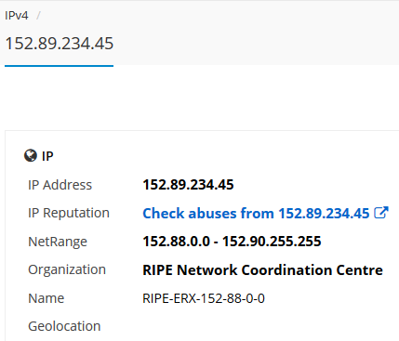The image size is (399, 341).
Task: Click the Geolocation label
Action: pos(64,326)
